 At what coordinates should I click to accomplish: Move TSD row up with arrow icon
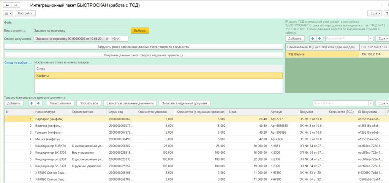point(312,38)
